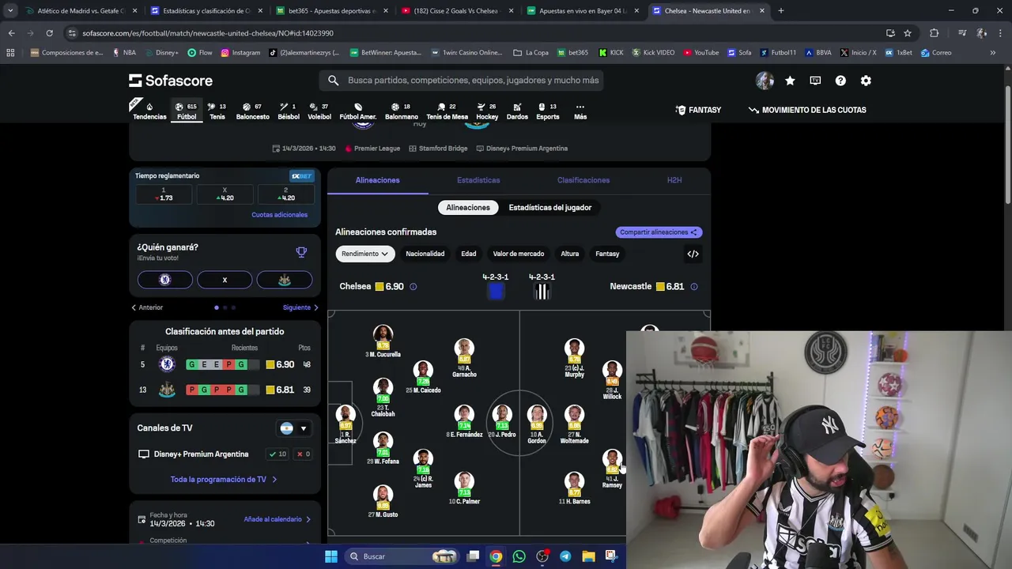
Task: Switch to Atlético de Madrid vs. Getafe tab
Action: 80,11
